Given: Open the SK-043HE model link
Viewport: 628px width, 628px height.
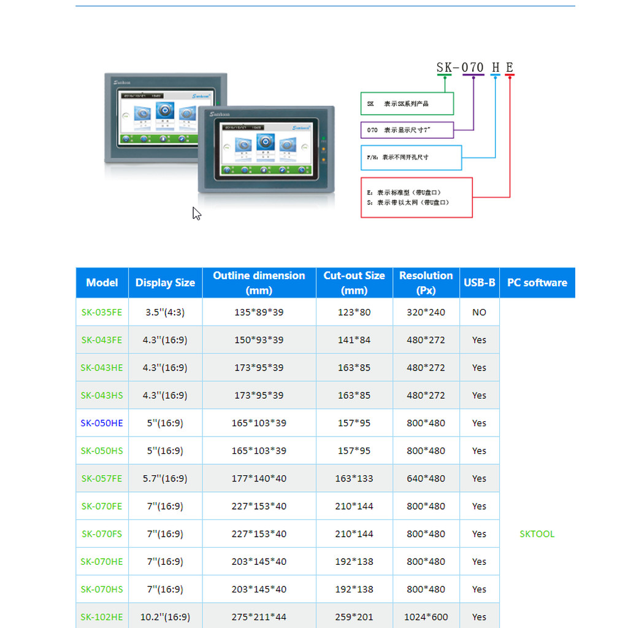Looking at the screenshot, I should [102, 368].
